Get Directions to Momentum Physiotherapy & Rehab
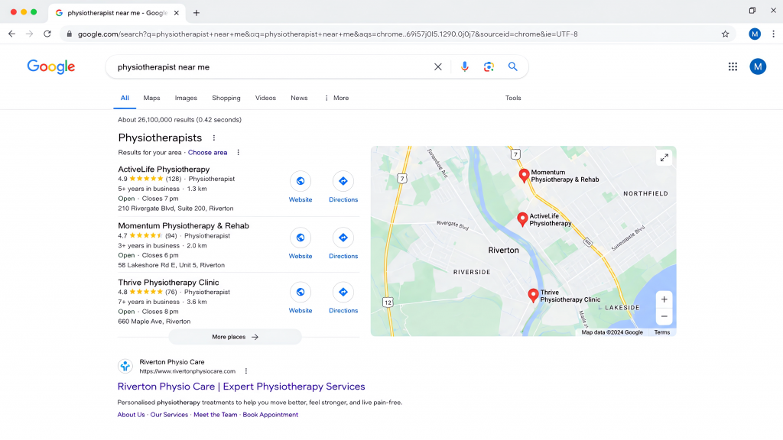 [343, 238]
